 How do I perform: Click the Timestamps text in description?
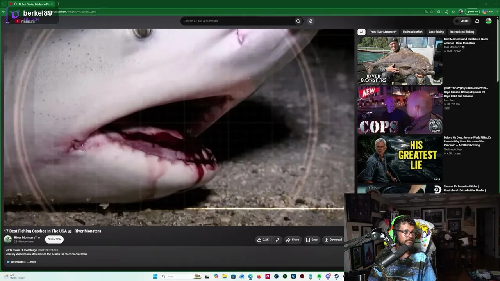pyautogui.click(x=18, y=262)
